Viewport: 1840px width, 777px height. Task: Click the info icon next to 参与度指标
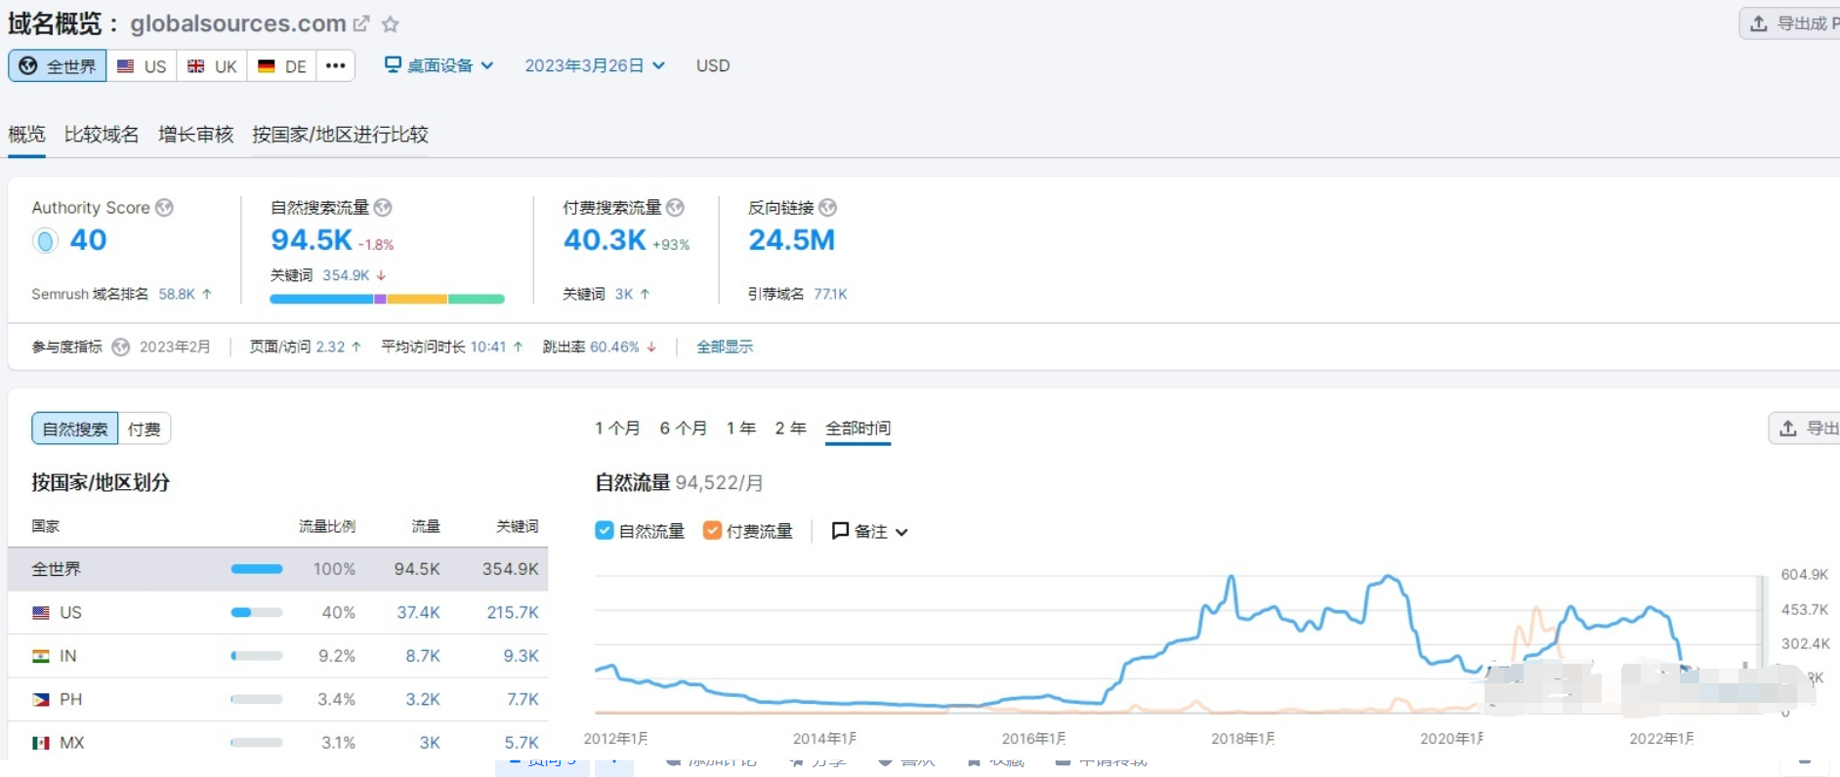point(121,348)
